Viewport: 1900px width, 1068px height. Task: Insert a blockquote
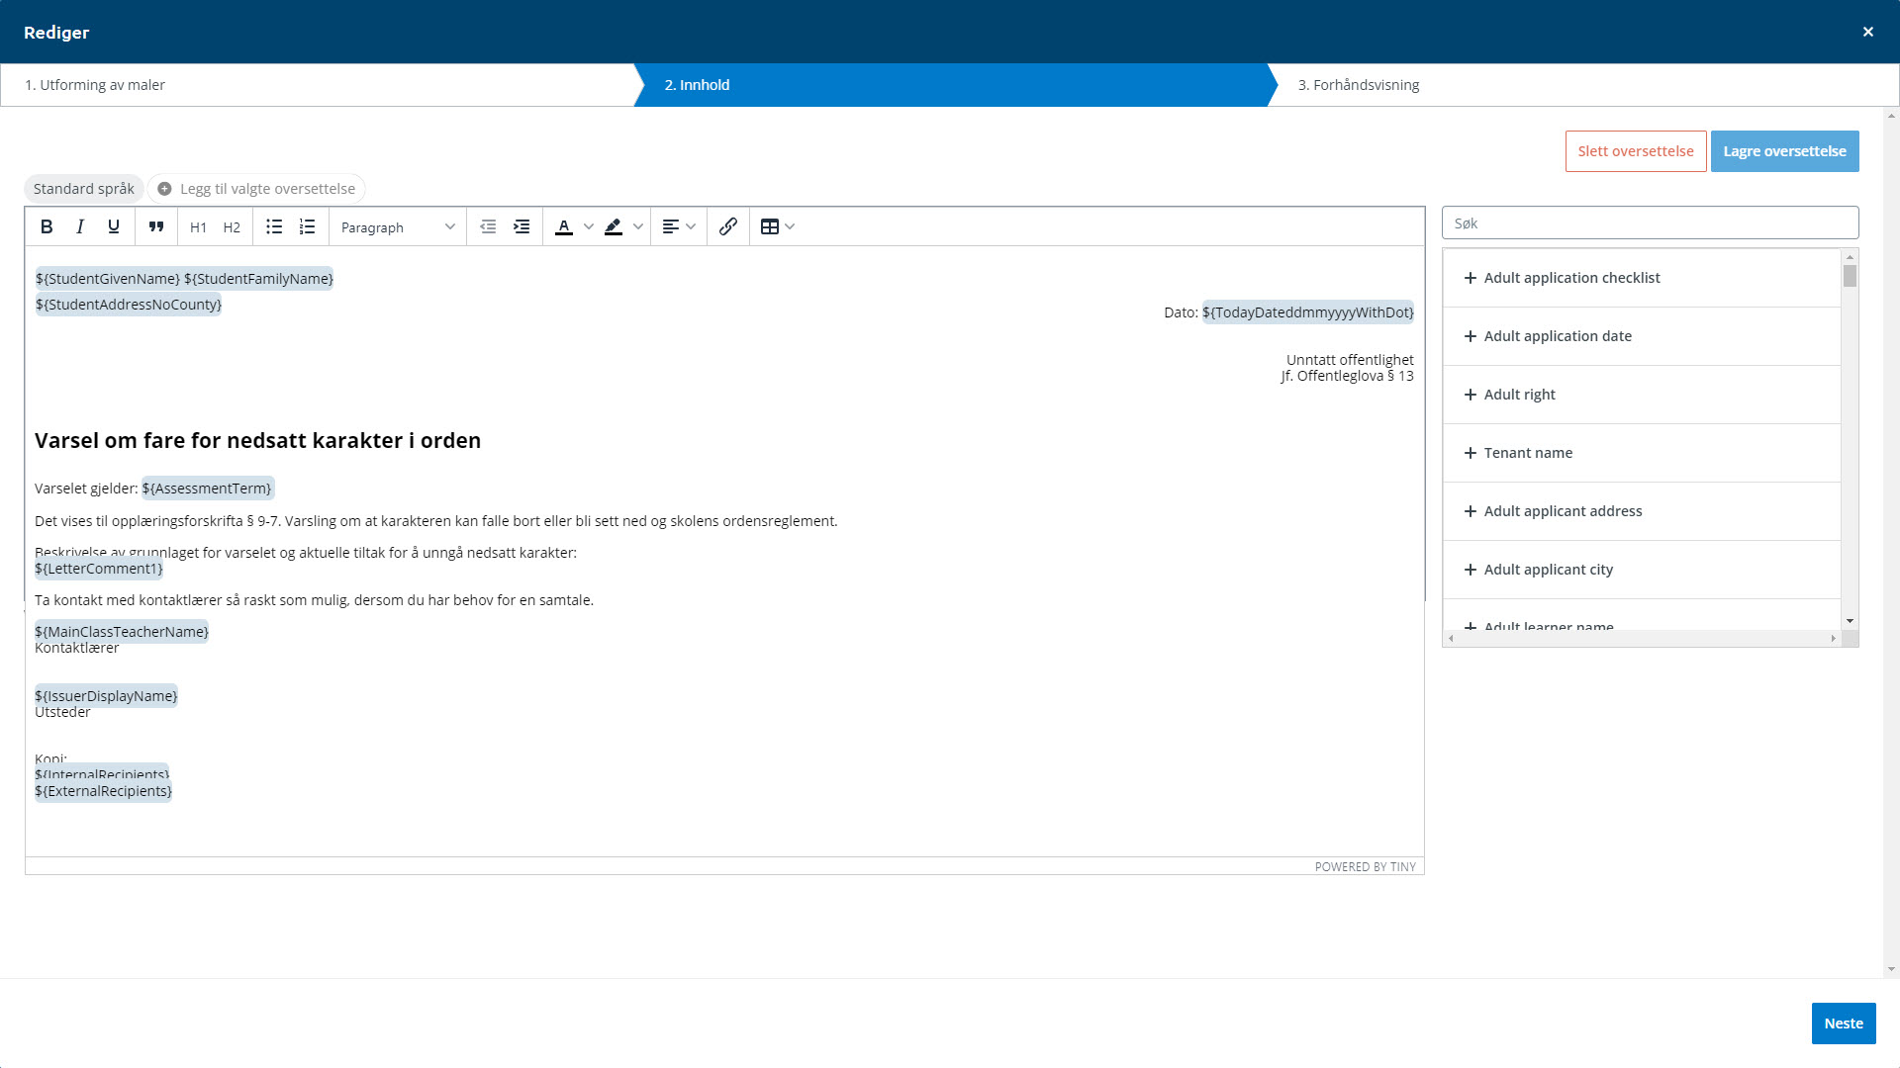click(156, 226)
